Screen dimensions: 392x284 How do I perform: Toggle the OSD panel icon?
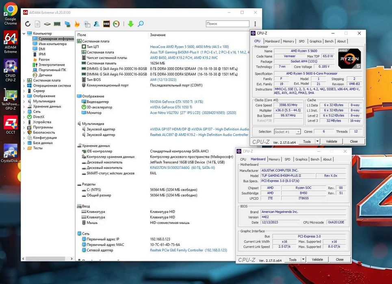coord(106,24)
